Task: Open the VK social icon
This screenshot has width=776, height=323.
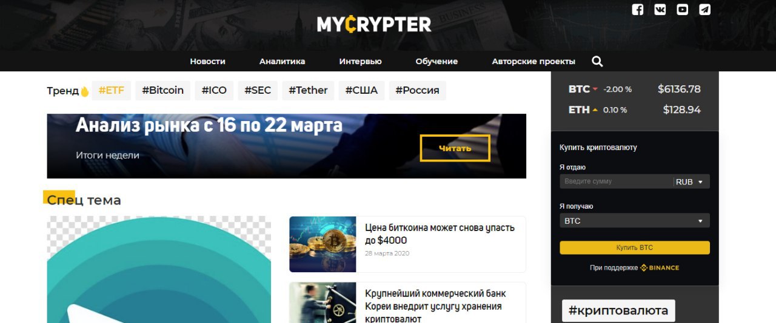Action: point(660,10)
